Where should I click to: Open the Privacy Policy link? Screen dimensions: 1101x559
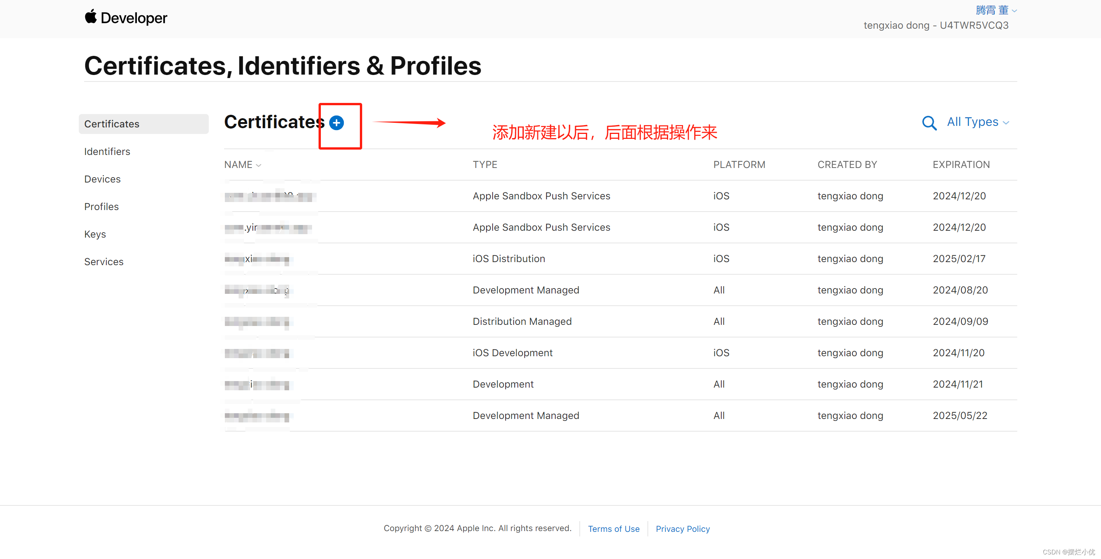[x=683, y=529]
